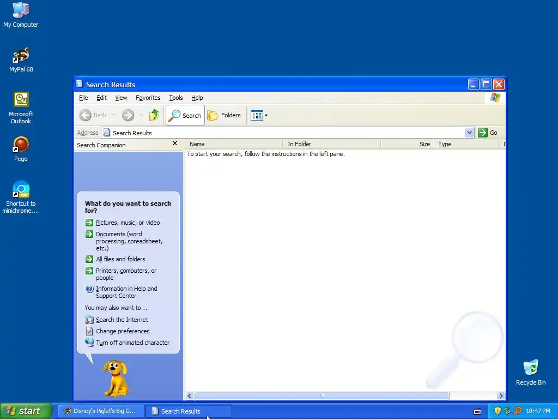Open Microsoft Outlook desktop icon
This screenshot has width=558, height=419.
(21, 108)
